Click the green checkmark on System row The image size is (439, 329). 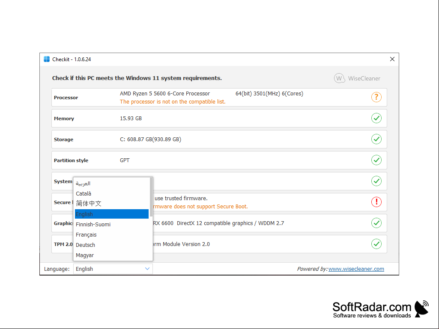tap(376, 181)
